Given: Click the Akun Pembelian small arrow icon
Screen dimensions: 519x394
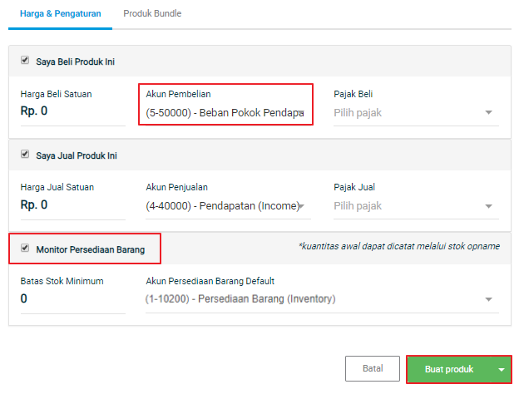Looking at the screenshot, I should point(301,113).
